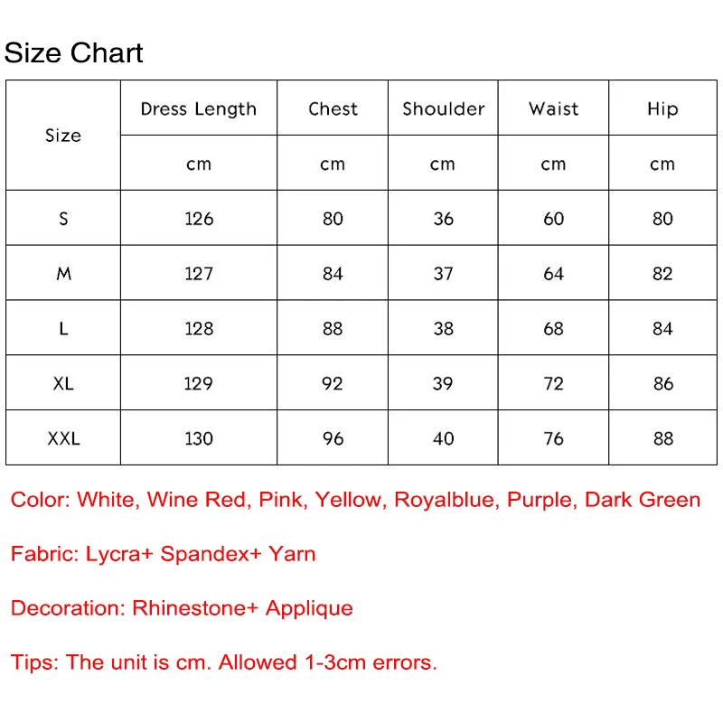The height and width of the screenshot is (723, 723).
Task: Click the XXL size row label
Action: pyautogui.click(x=63, y=438)
